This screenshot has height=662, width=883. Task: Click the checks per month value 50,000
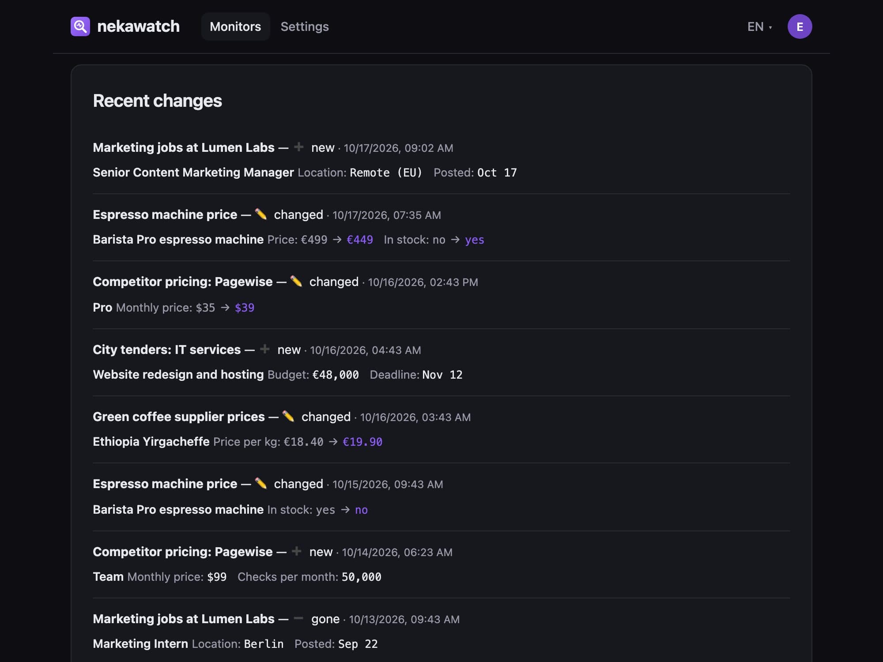pyautogui.click(x=362, y=577)
